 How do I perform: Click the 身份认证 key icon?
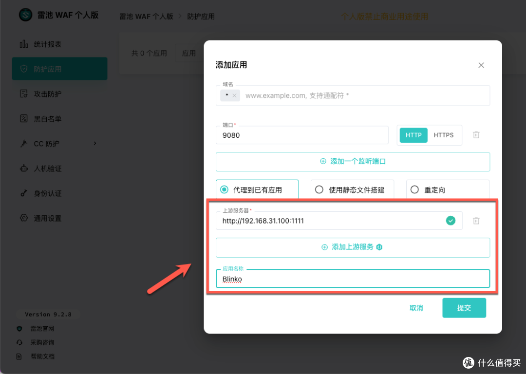(24, 193)
